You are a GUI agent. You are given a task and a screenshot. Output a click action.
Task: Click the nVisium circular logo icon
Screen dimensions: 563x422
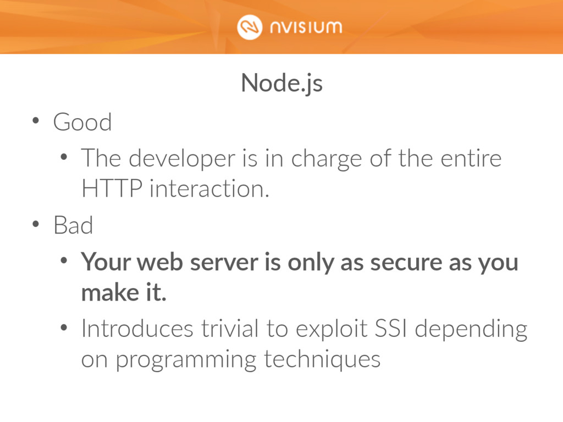pos(250,27)
